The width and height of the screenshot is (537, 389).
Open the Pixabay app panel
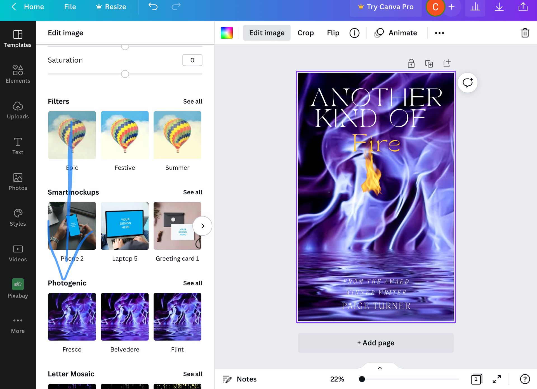point(18,289)
